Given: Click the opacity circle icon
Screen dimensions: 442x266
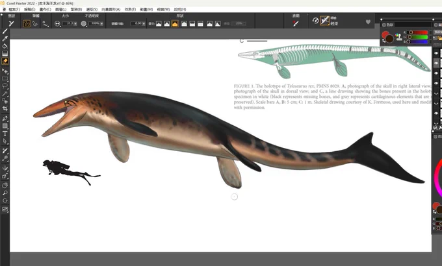Looking at the screenshot, I should point(84,24).
